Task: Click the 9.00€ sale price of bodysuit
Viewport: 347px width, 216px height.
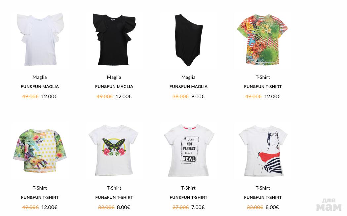Action: pos(198,97)
